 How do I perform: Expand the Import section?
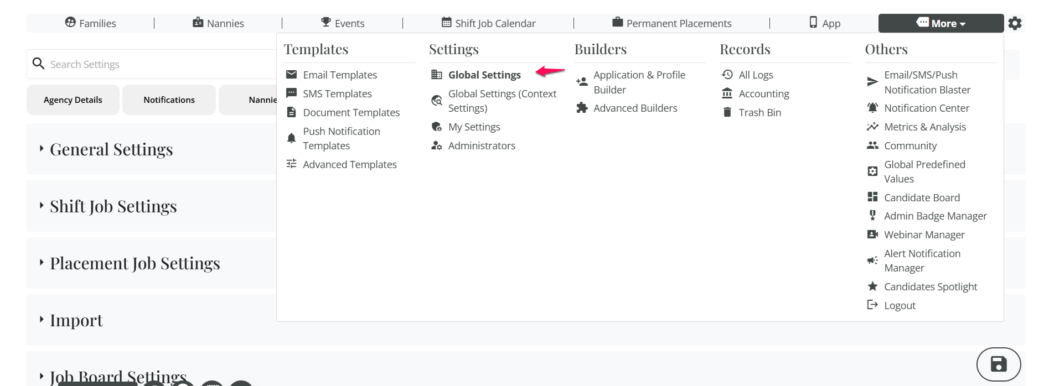(76, 320)
